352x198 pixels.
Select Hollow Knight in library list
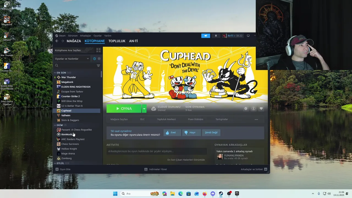[x=77, y=149]
